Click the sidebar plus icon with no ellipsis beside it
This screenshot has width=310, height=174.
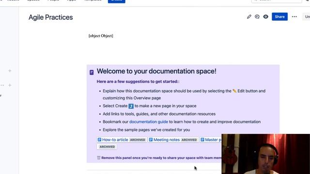pyautogui.click(x=10, y=71)
